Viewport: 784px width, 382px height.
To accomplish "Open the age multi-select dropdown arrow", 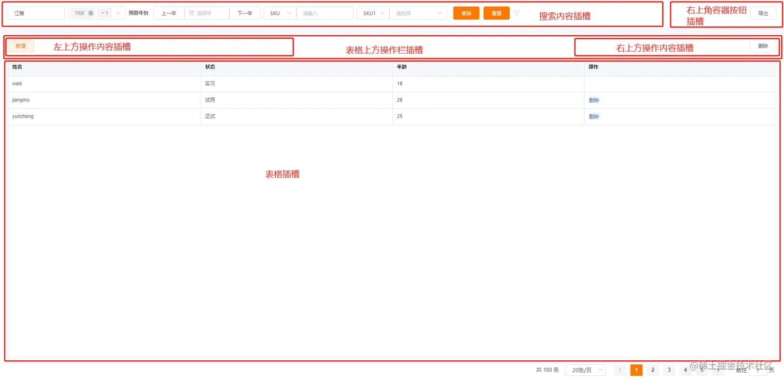I will (118, 13).
